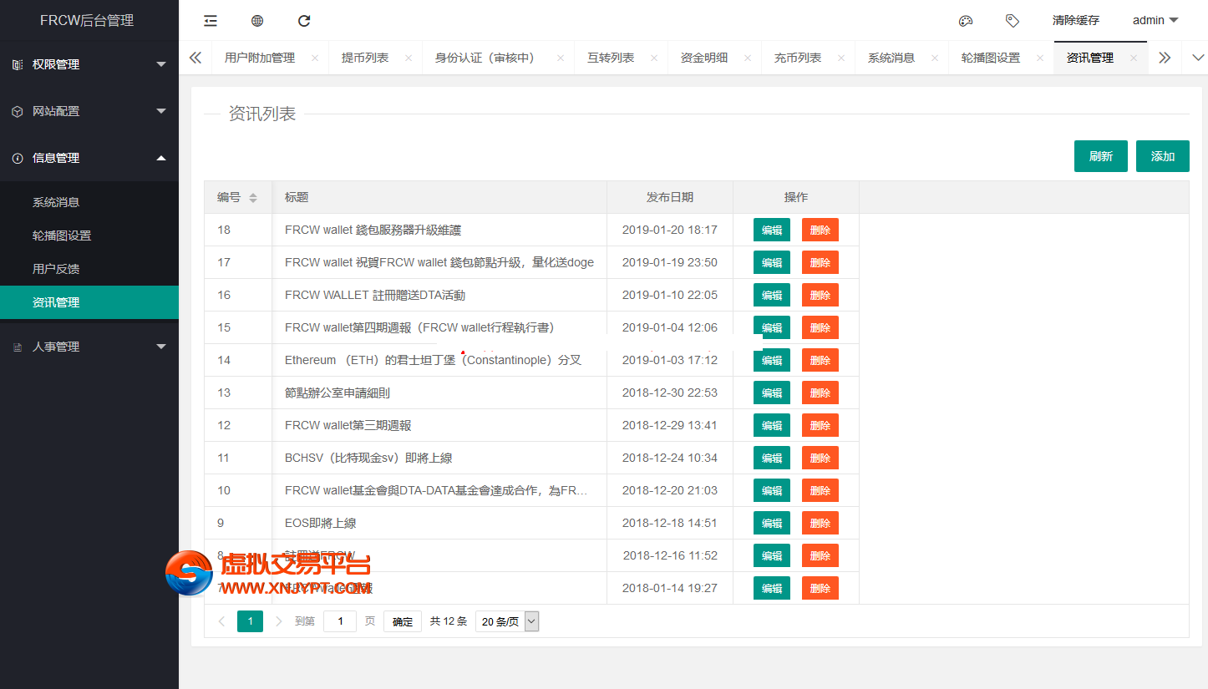1208x689 pixels.
Task: Select page 1 in pagination
Action: pos(250,621)
